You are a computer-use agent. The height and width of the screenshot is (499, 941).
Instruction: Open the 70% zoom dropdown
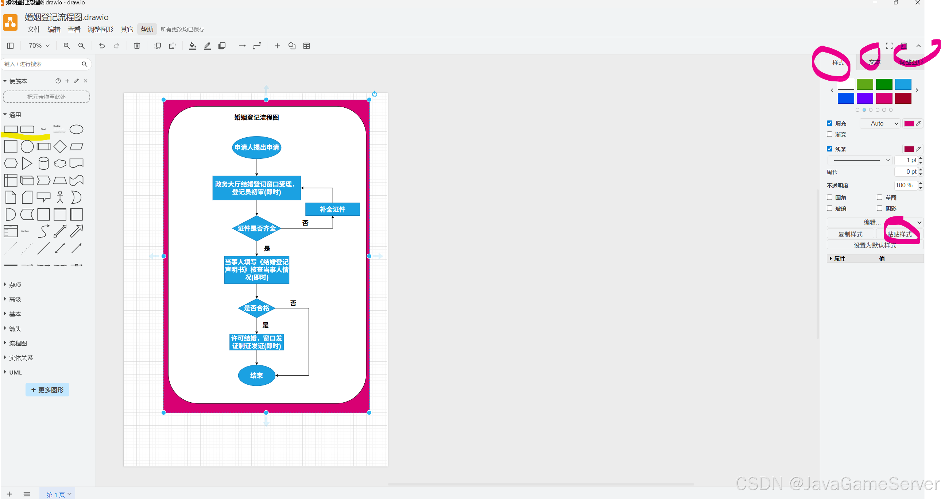[39, 46]
